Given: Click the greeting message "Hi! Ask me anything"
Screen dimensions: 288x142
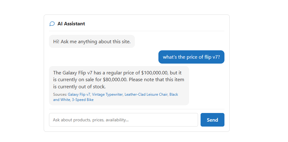Looking at the screenshot, I should click(x=92, y=42).
